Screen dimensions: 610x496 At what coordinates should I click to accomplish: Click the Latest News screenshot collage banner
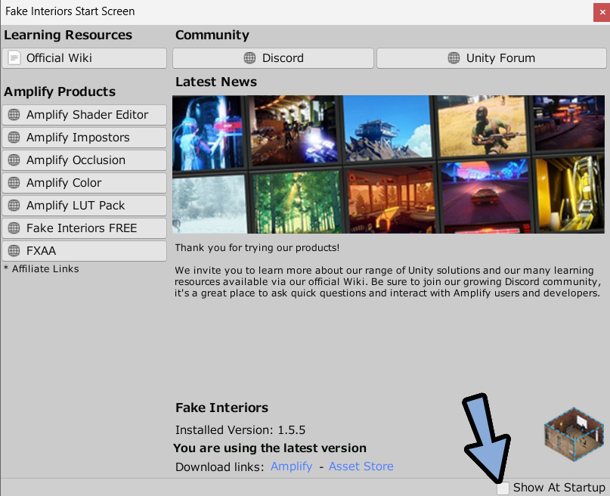pyautogui.click(x=389, y=165)
